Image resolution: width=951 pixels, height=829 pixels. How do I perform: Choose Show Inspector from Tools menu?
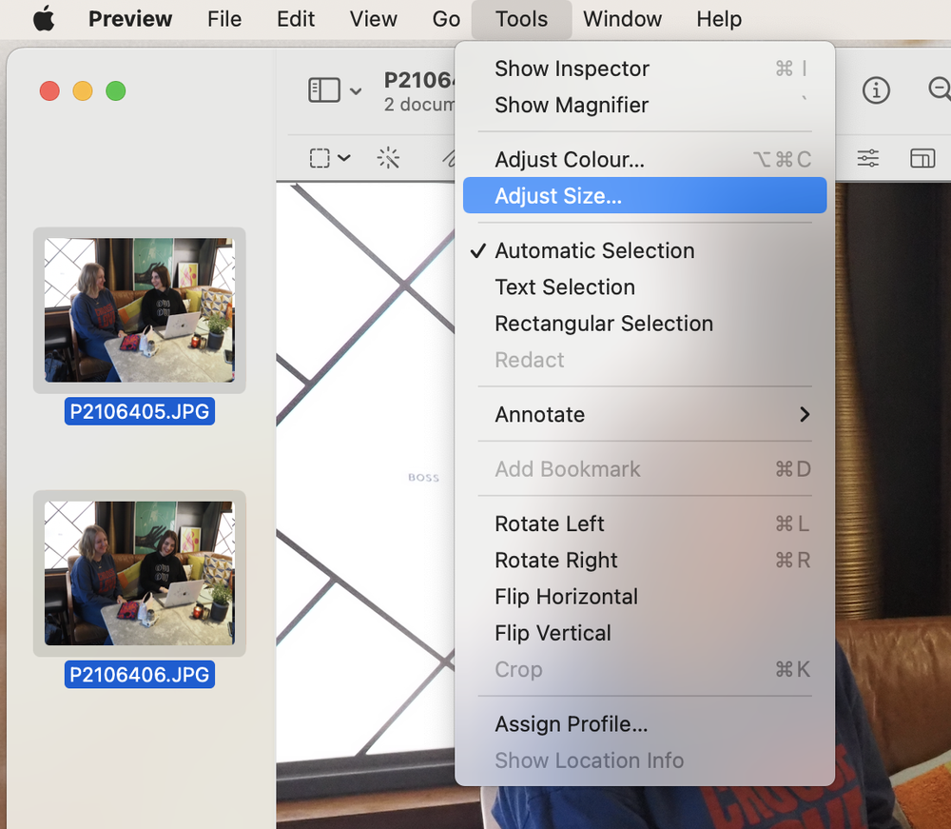click(x=645, y=69)
